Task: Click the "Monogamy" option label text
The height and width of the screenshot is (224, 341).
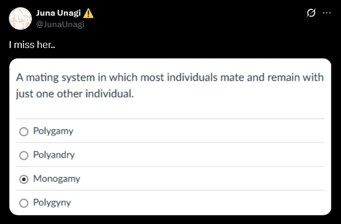Action: pyautogui.click(x=56, y=179)
